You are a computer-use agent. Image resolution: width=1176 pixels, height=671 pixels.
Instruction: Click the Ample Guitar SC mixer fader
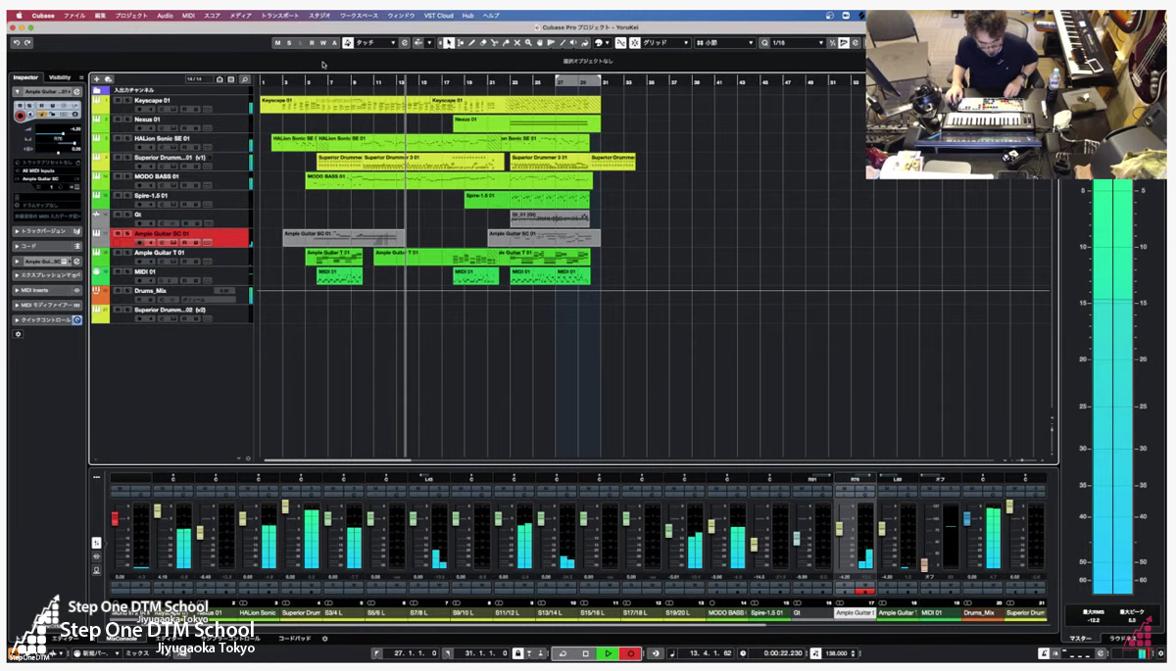click(839, 529)
